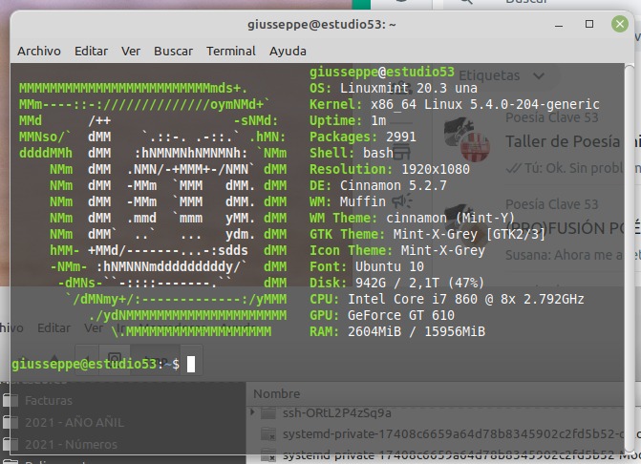
Task: Click Ver menu in background file manager
Action: pyautogui.click(x=94, y=328)
